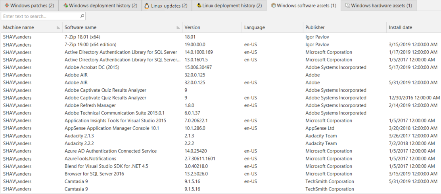
Task: Click into the 'Enter text to search' field
Action: coord(43,16)
